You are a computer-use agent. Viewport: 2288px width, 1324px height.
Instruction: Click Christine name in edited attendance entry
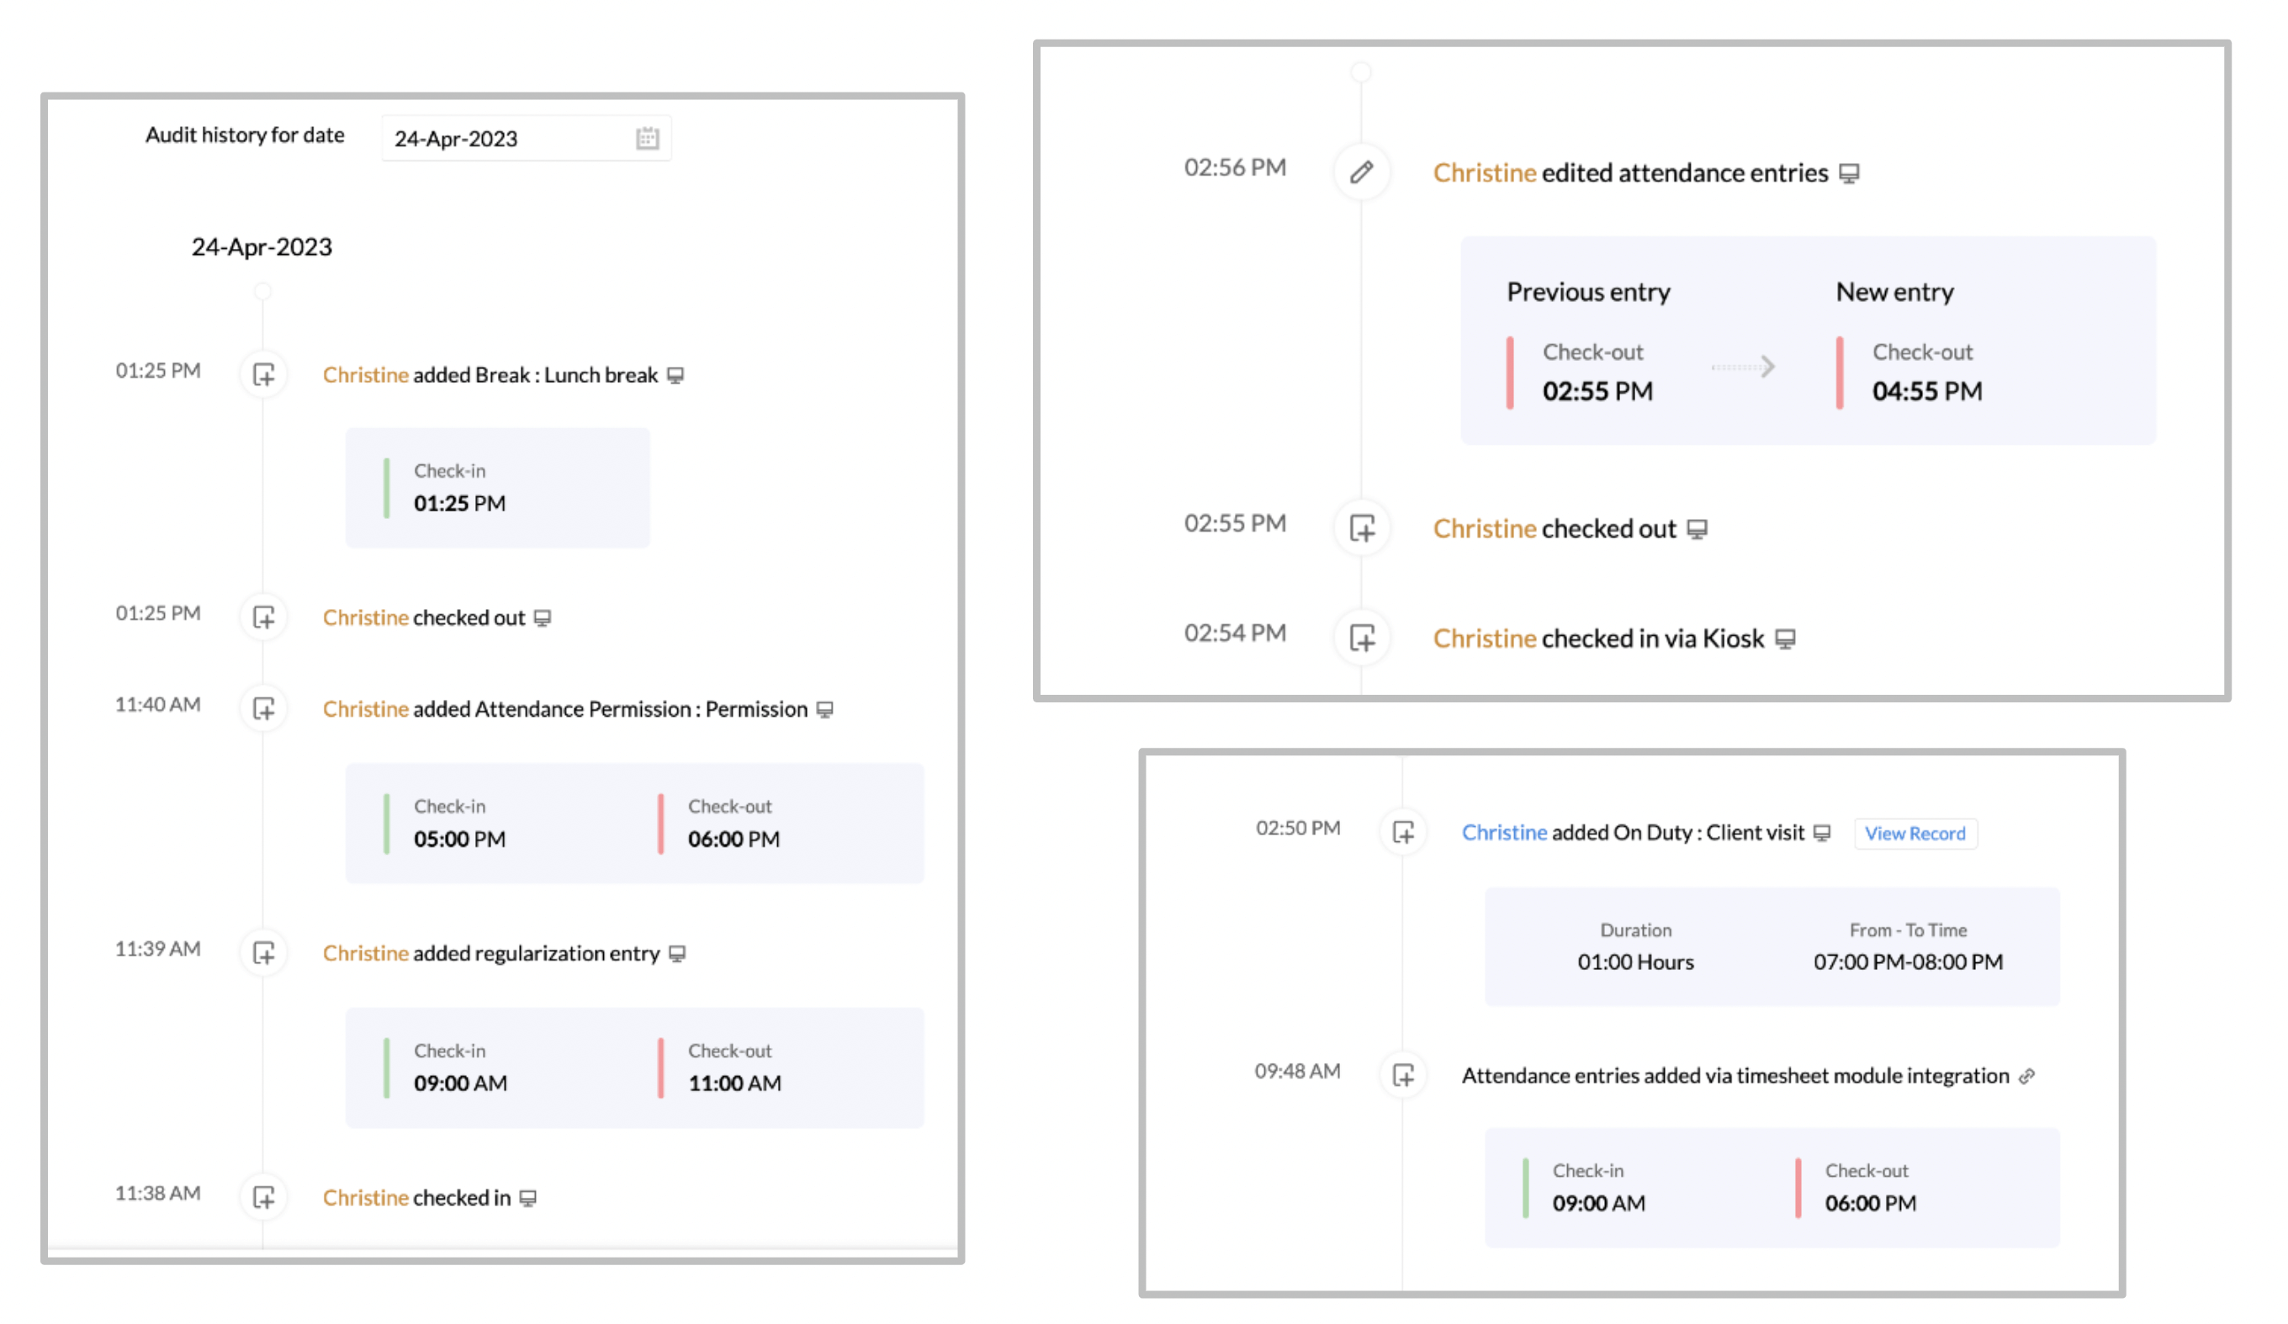coord(1484,172)
